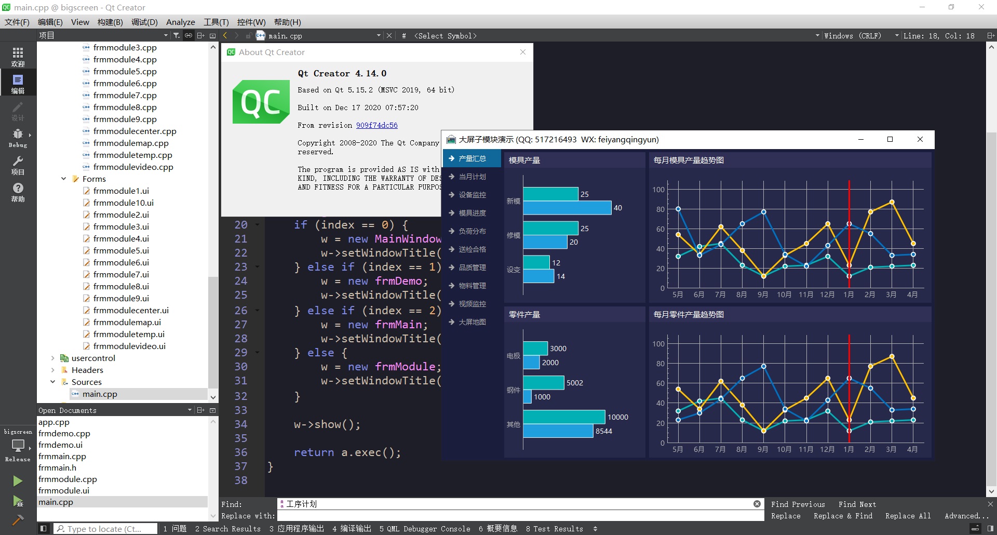Open the Windows (CRLF) line ending dropdown
997x535 pixels.
click(x=852, y=36)
